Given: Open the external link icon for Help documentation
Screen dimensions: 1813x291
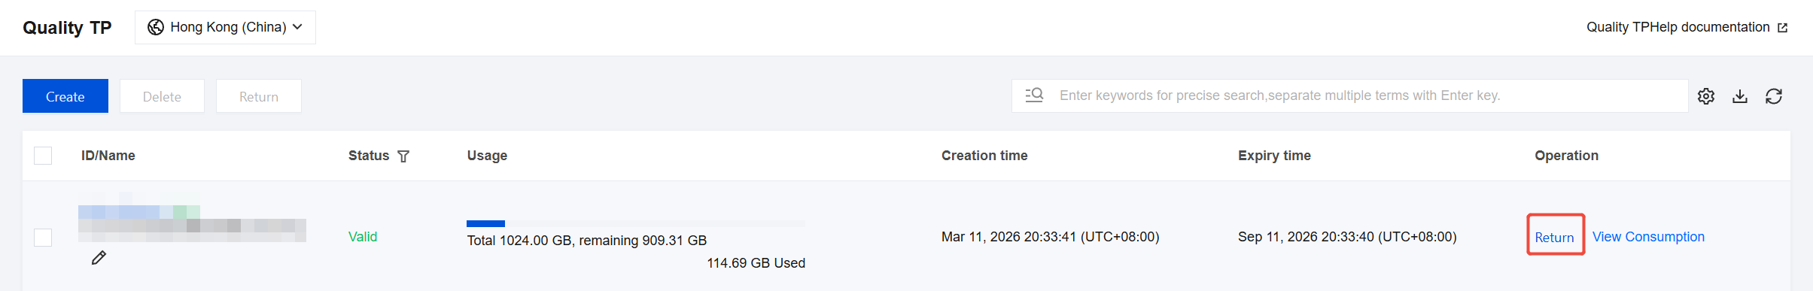Looking at the screenshot, I should [1782, 28].
